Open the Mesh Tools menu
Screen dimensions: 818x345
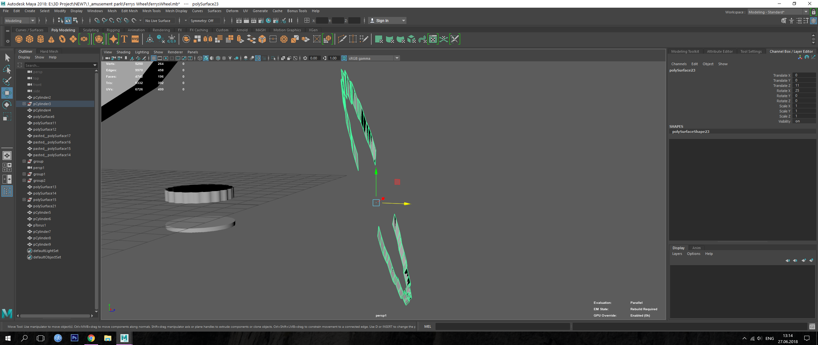pyautogui.click(x=151, y=11)
